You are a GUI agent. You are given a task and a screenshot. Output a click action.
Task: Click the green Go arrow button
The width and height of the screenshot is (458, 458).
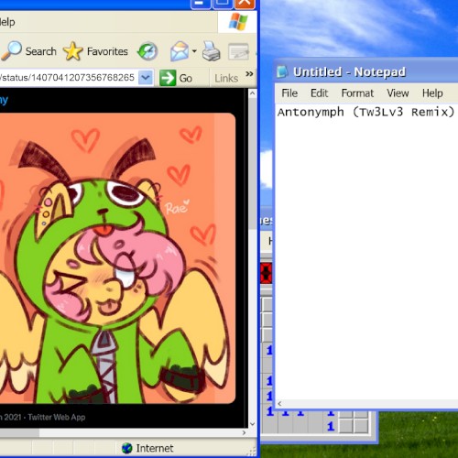[x=168, y=78]
